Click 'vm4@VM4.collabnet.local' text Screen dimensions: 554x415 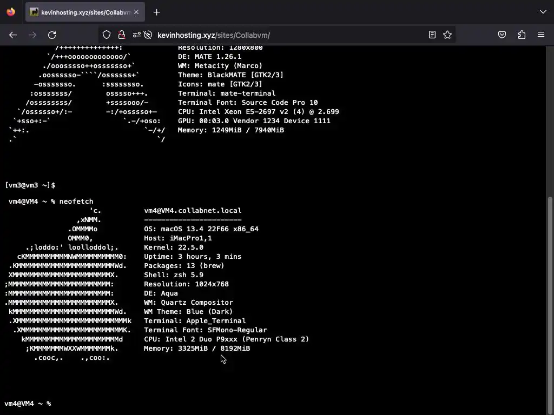click(x=193, y=211)
